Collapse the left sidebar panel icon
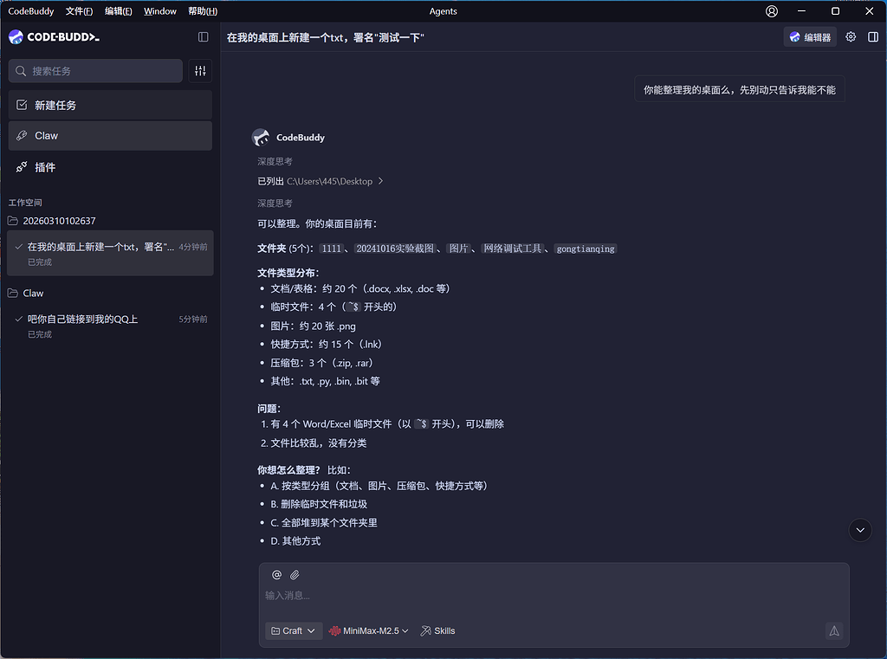Screen dimensions: 887x659 [x=203, y=36]
